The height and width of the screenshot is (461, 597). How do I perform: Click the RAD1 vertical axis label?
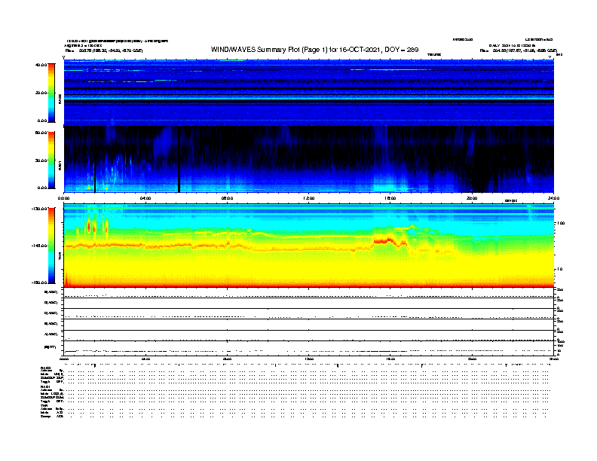click(60, 165)
